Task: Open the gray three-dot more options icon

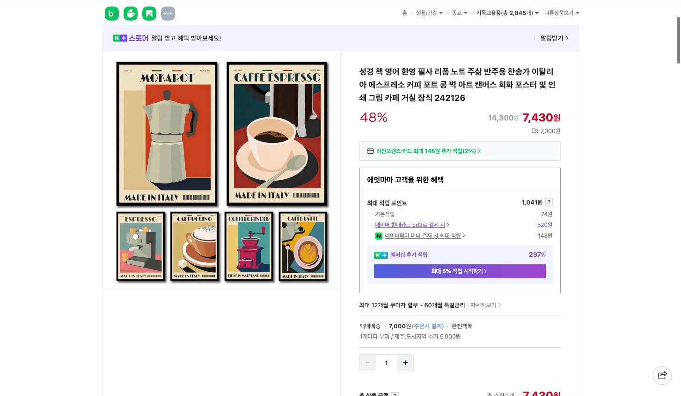Action: pos(168,14)
